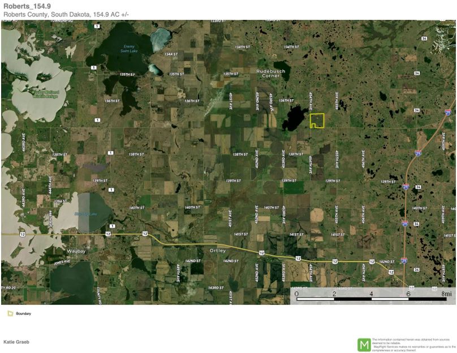Click the "Boundary" legend label
The width and height of the screenshot is (457, 353).
click(x=23, y=313)
